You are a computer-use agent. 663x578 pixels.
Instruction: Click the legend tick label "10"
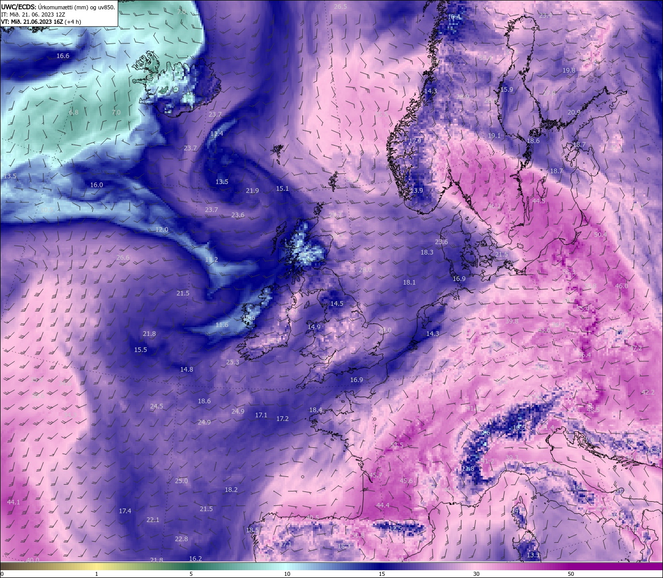tap(287, 574)
